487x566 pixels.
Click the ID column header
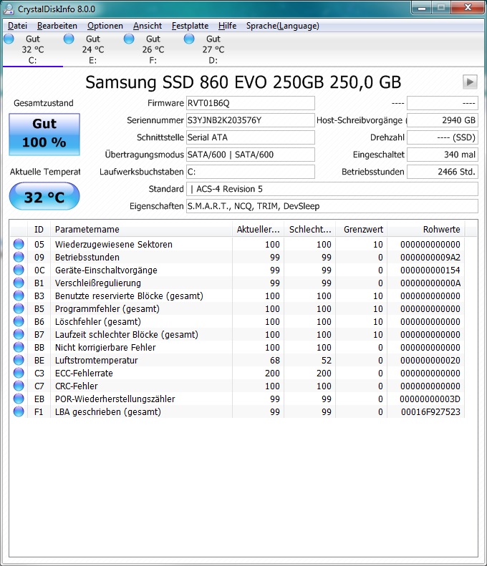pyautogui.click(x=39, y=229)
